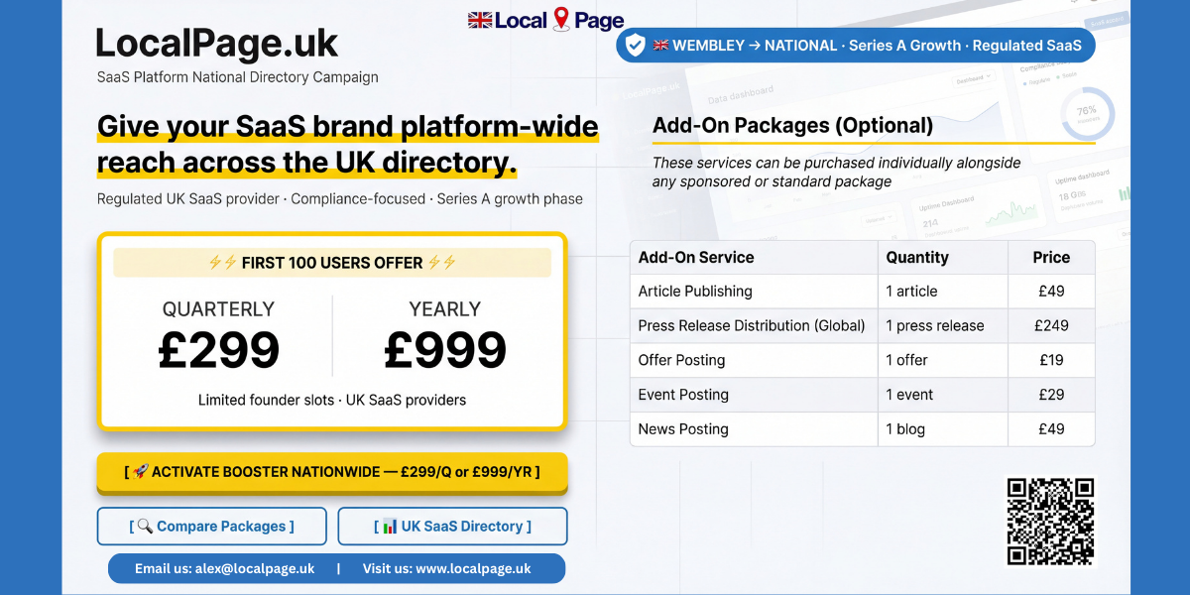Click the QR code image

coord(1050,521)
